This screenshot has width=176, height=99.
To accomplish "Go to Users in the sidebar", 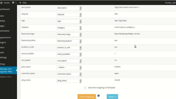I will (2, 47).
